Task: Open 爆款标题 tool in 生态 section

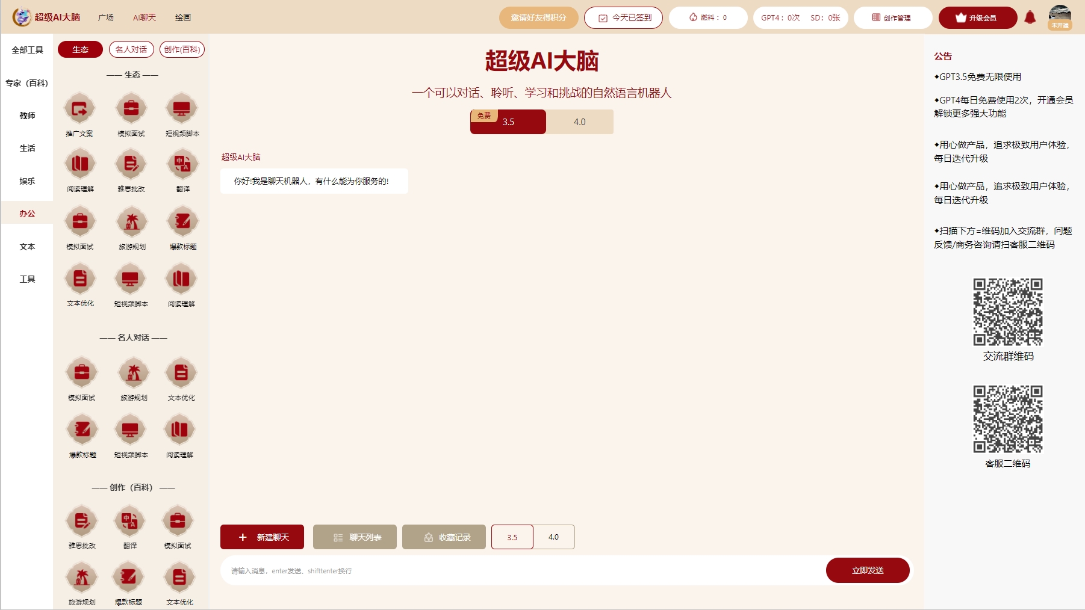Action: point(182,222)
